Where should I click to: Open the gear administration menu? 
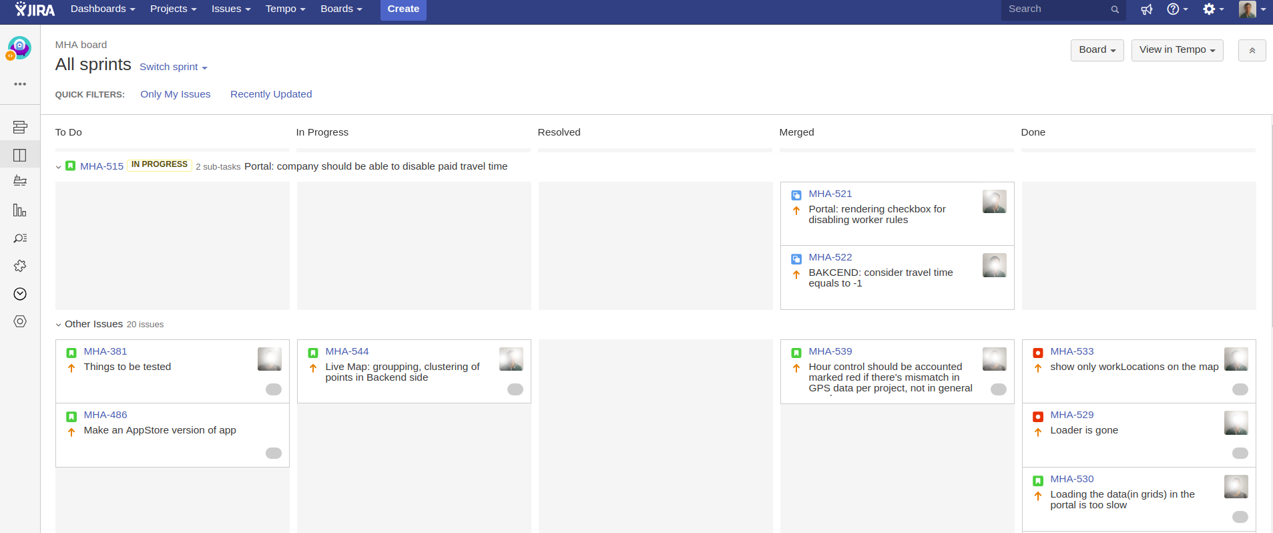tap(1212, 9)
